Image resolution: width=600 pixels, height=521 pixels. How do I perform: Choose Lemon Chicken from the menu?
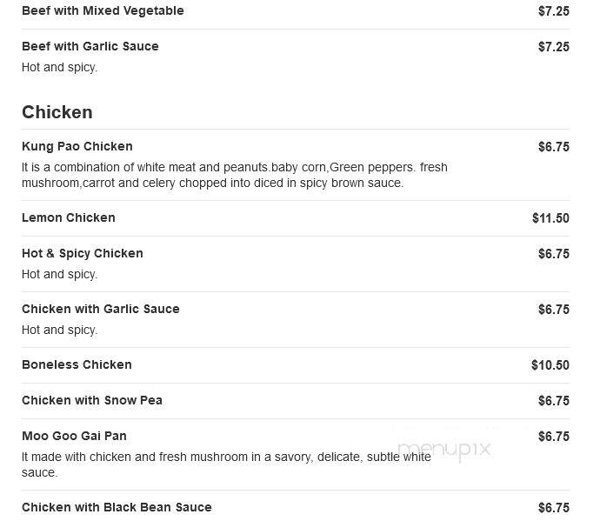pos(68,217)
